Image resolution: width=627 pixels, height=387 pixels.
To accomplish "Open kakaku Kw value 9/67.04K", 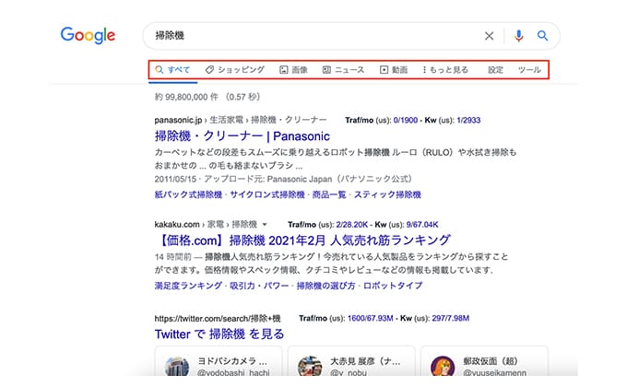I will 422,225.
